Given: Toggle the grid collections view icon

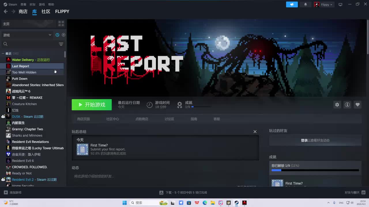Looking at the screenshot, I should 61,24.
